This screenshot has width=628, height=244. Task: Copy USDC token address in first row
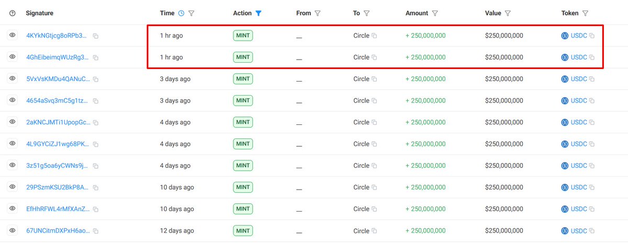coord(592,36)
